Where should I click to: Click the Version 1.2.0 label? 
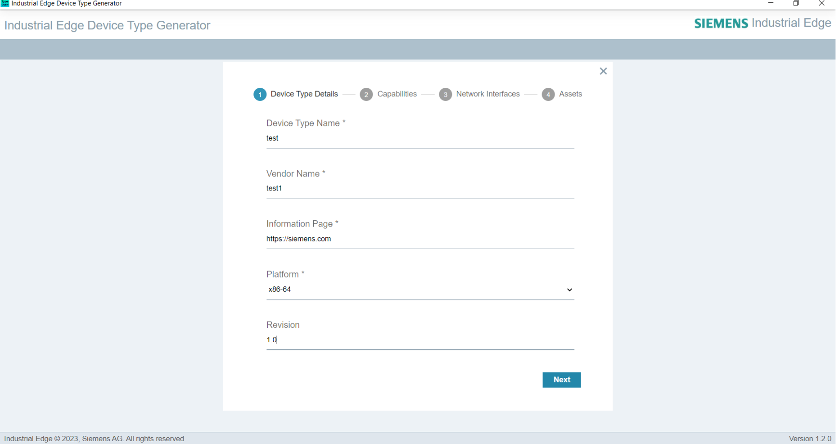pyautogui.click(x=809, y=438)
